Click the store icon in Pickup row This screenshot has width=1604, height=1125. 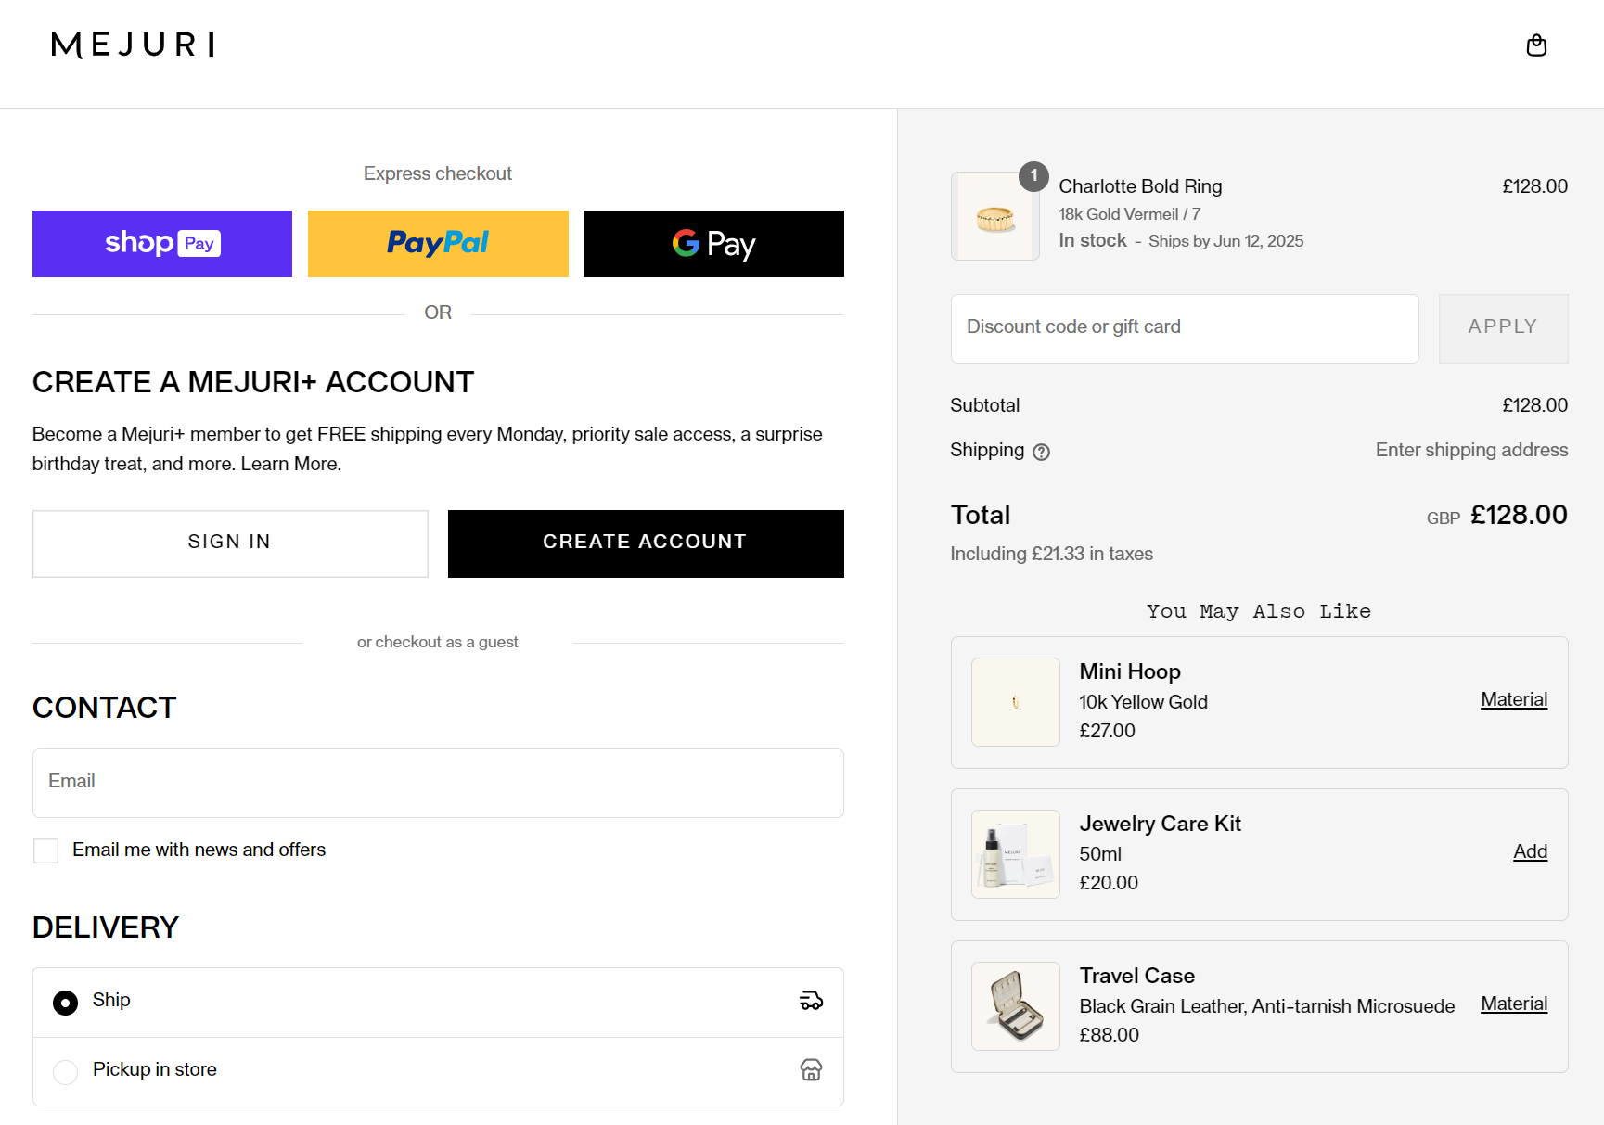(811, 1070)
